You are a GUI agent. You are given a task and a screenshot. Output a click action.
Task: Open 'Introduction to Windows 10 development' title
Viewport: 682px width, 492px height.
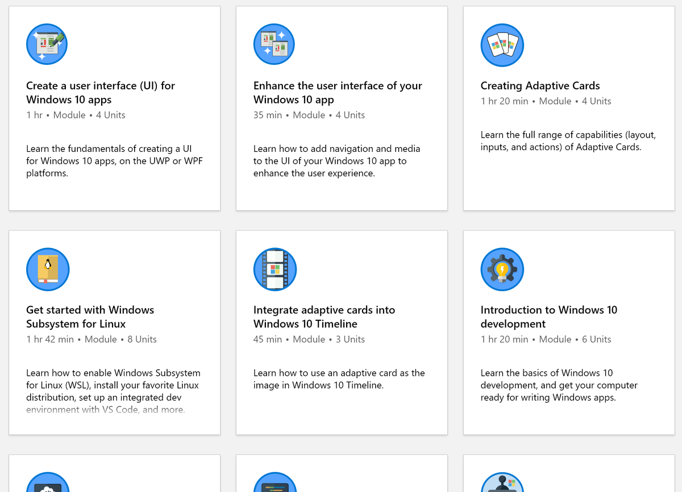tap(548, 317)
